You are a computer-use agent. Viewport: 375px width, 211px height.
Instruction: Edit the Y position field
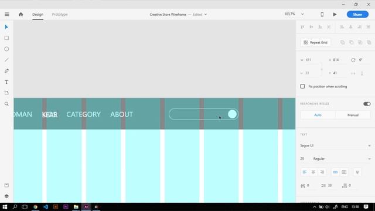click(x=340, y=73)
